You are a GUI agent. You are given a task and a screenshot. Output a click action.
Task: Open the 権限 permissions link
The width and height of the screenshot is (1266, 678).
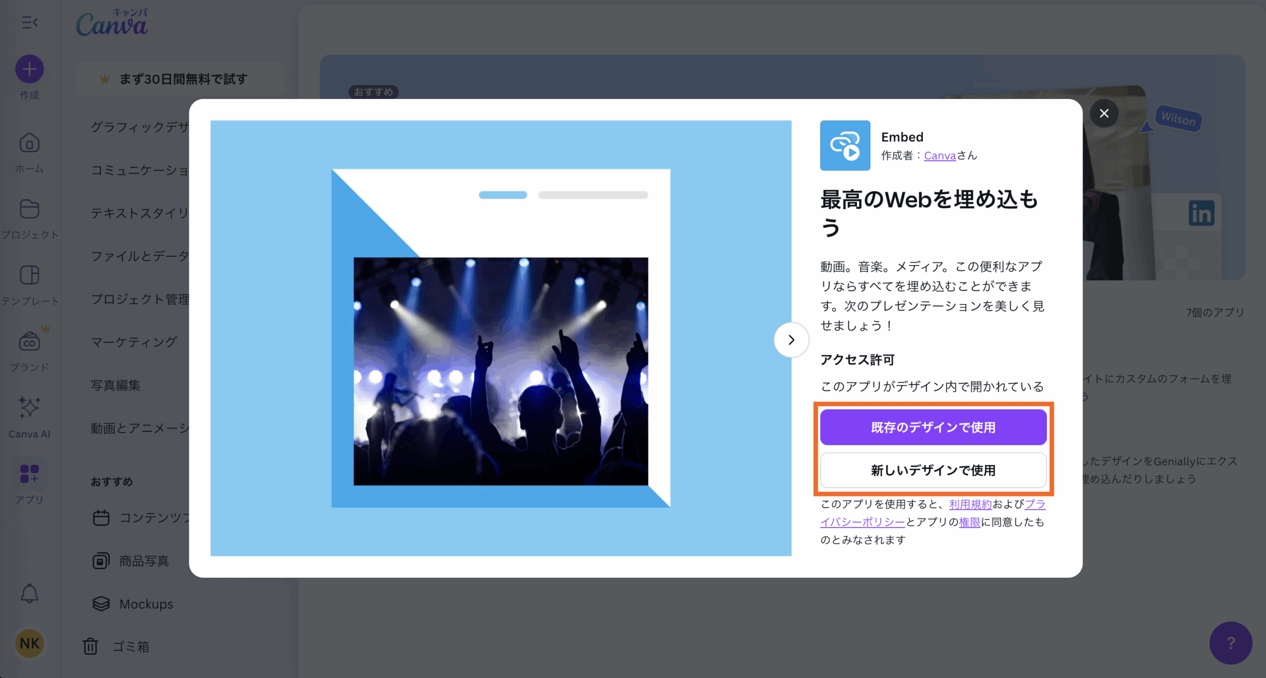coord(969,522)
